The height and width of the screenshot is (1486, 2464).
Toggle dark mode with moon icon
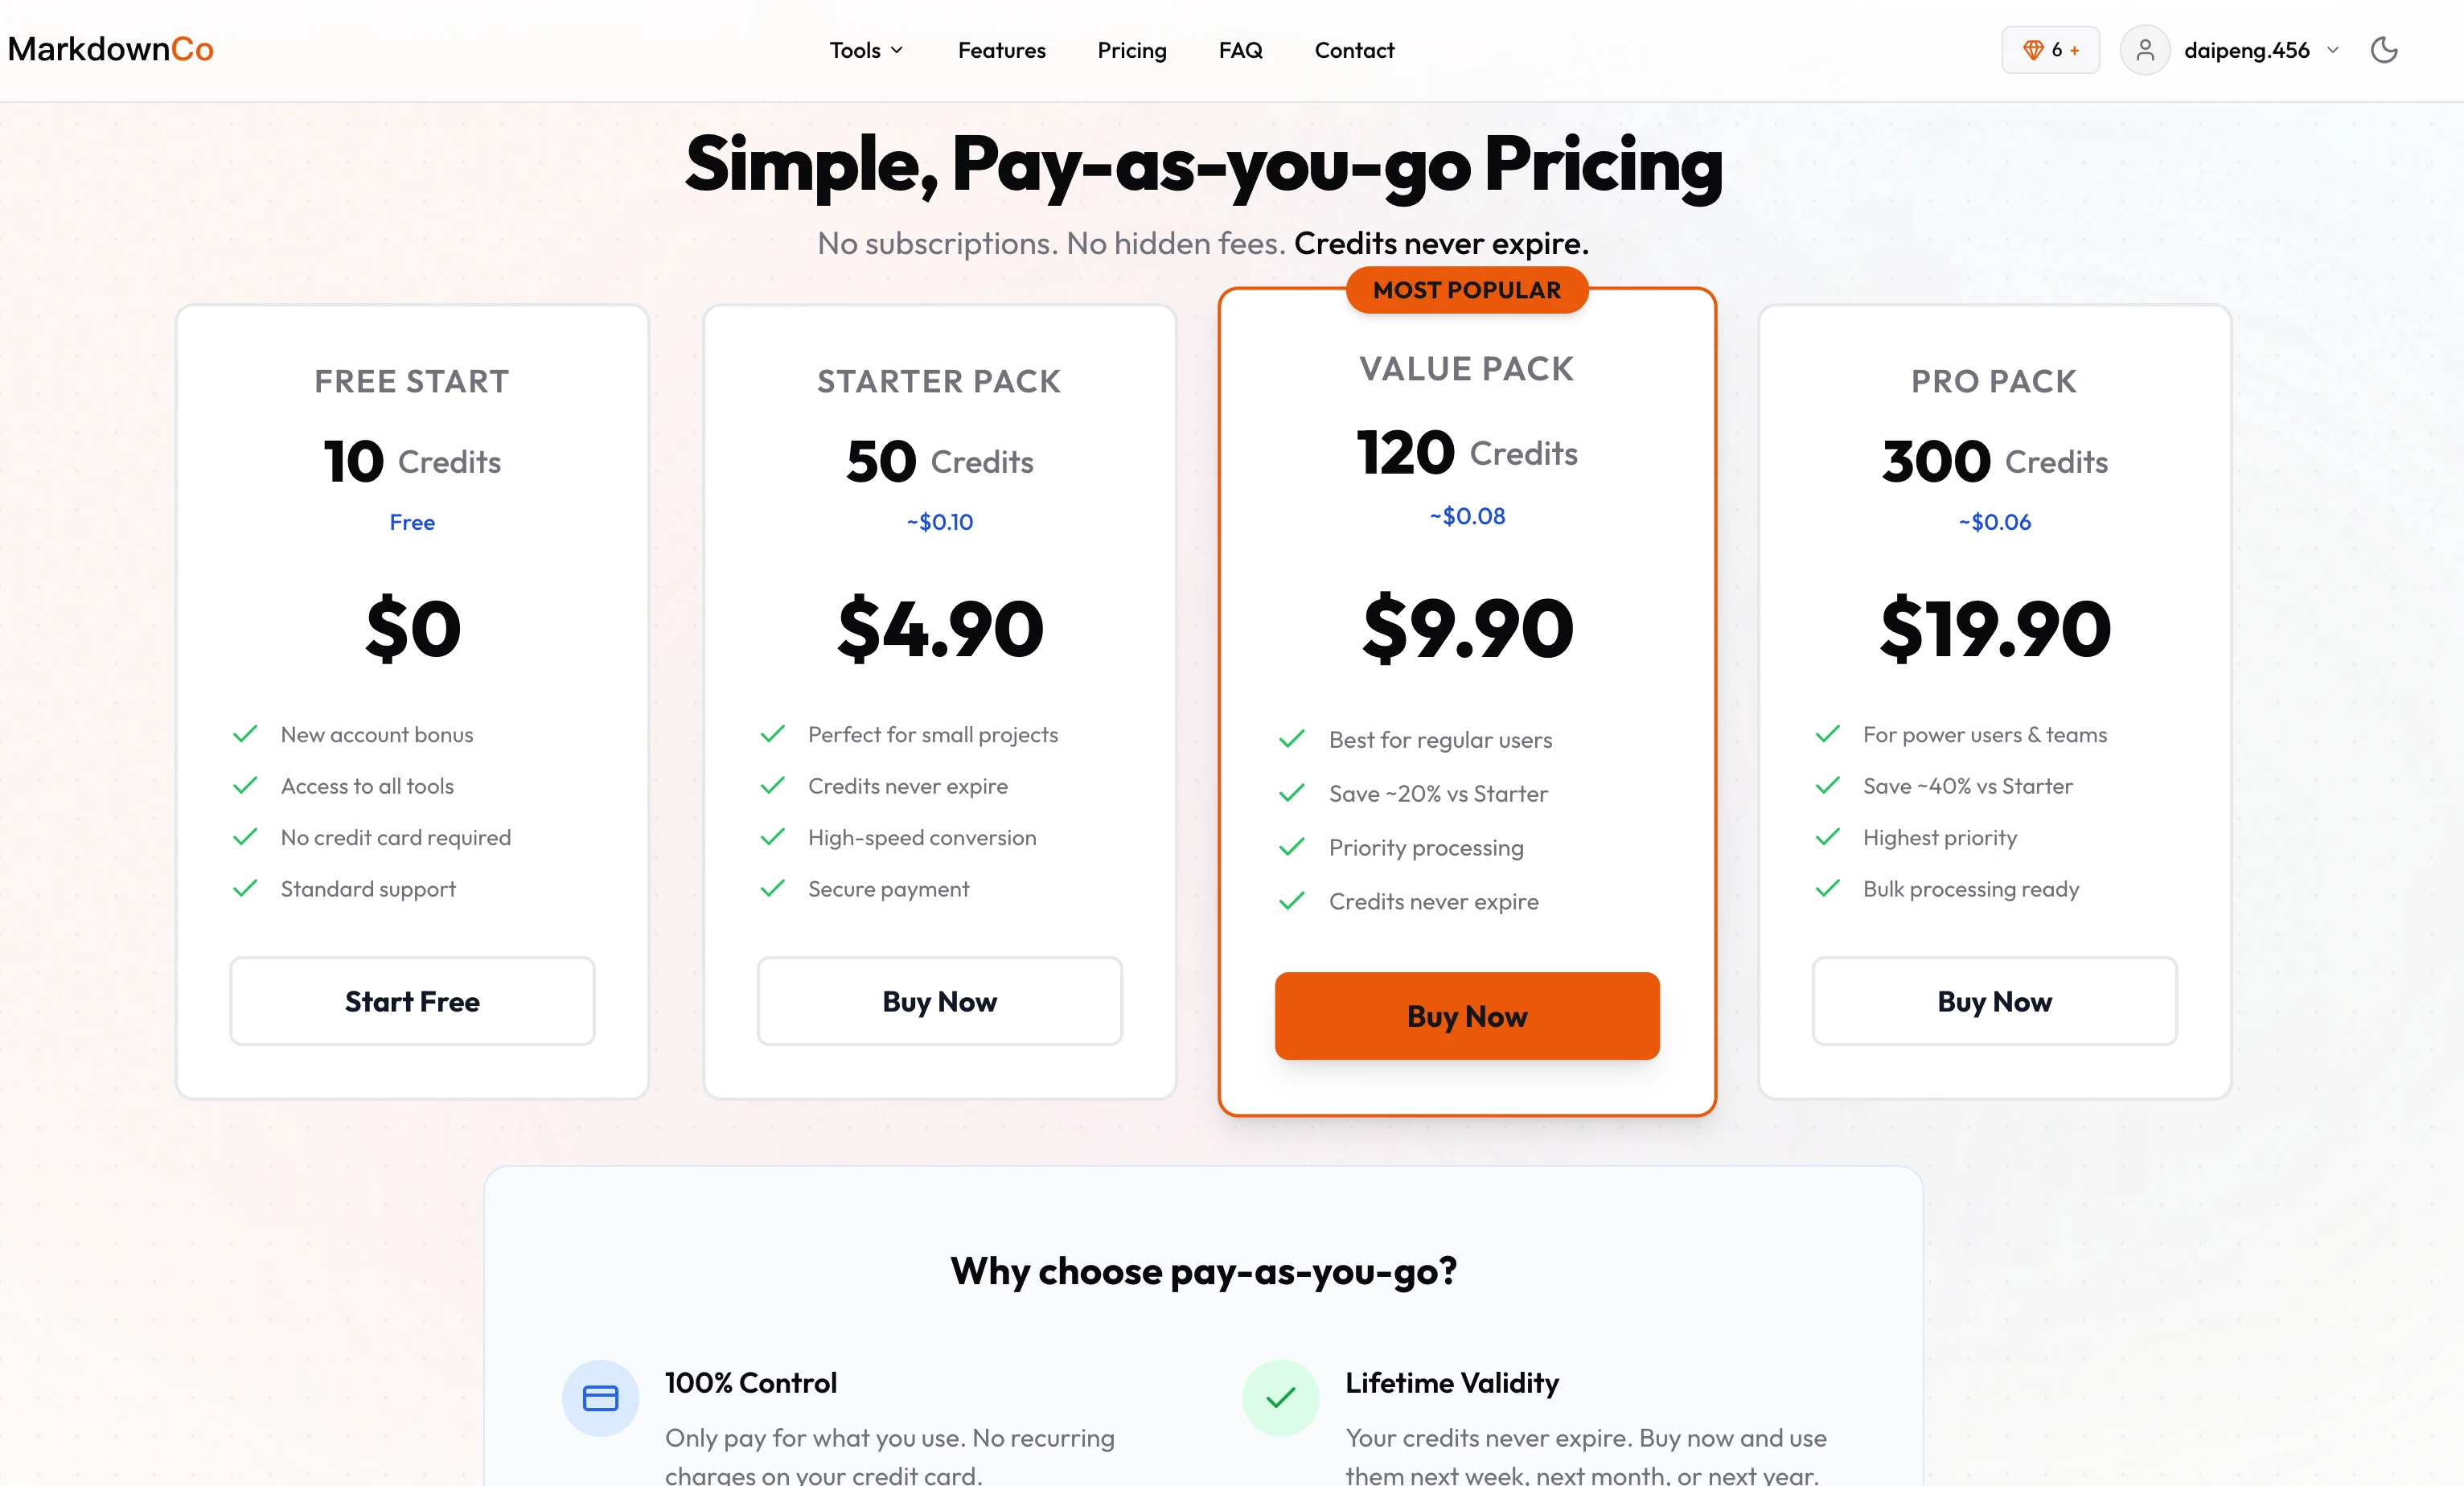2384,50
